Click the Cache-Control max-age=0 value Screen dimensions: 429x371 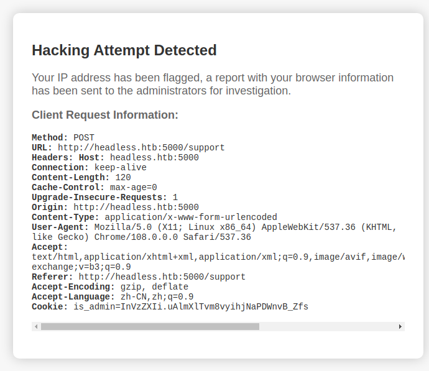133,187
